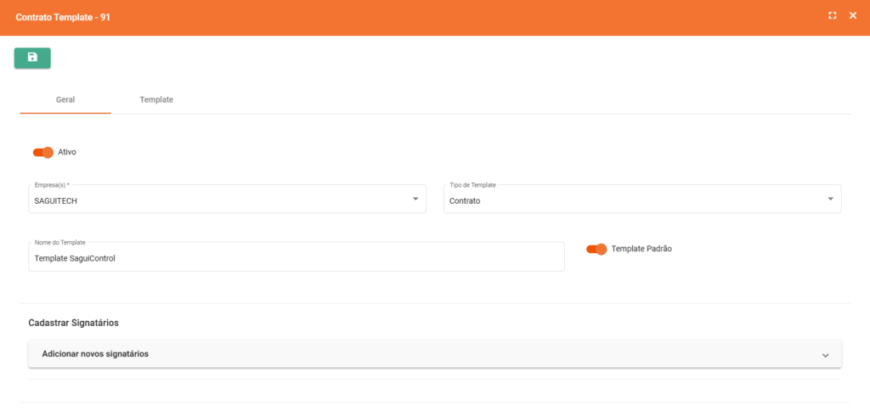The width and height of the screenshot is (870, 417).
Task: Expand the dialog to fullscreen
Action: [x=833, y=15]
